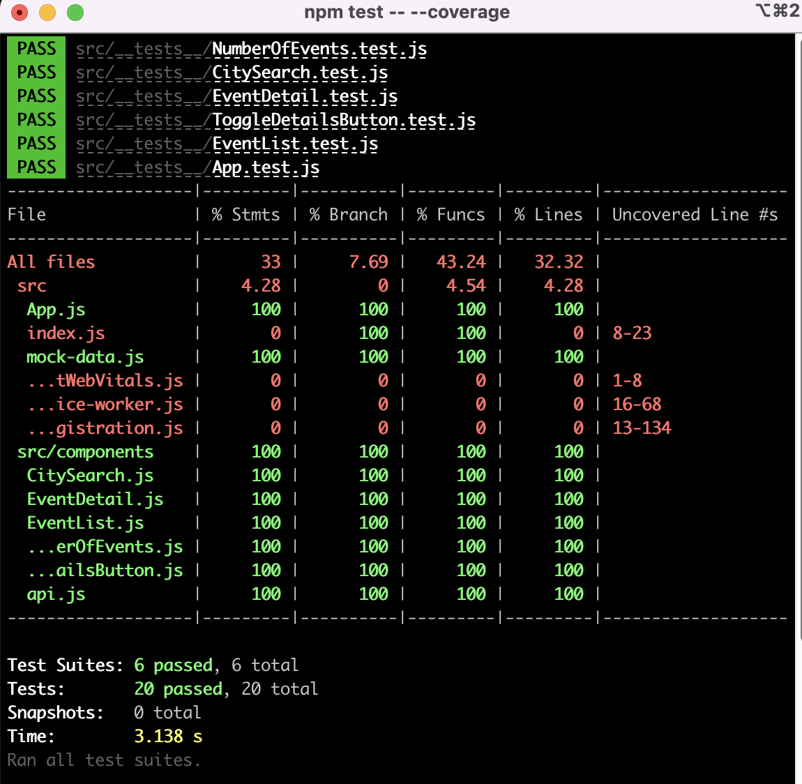The width and height of the screenshot is (802, 784).
Task: Click the PASS badge beside App.test.js
Action: click(x=36, y=167)
